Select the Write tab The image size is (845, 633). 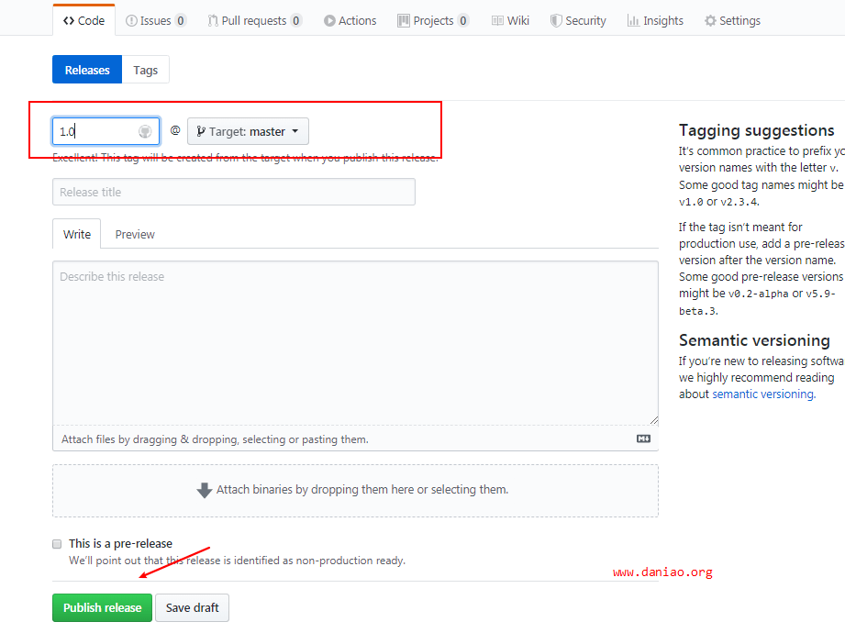pos(77,235)
